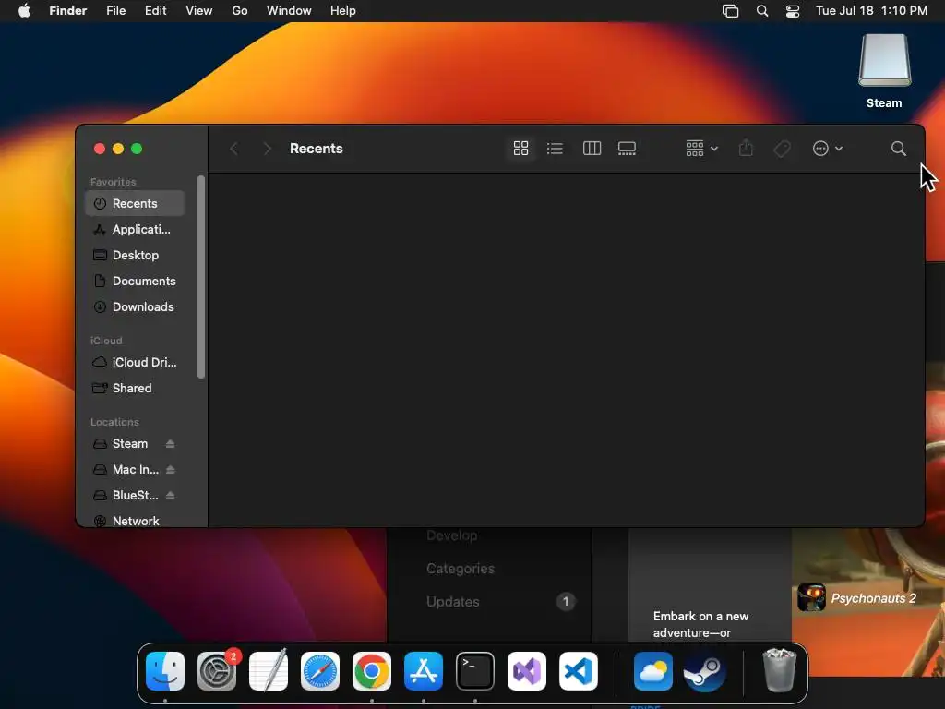The width and height of the screenshot is (945, 709).
Task: Open App Store from the Dock
Action: (424, 671)
